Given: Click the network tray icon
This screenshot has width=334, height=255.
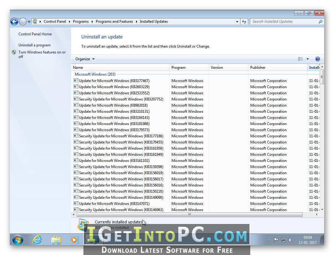Looking at the screenshot, I should point(283,240).
